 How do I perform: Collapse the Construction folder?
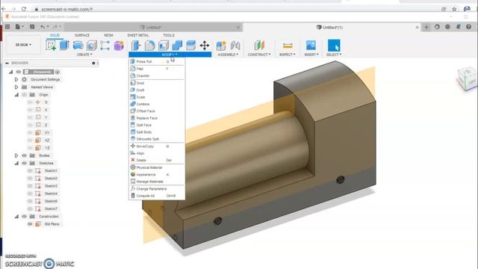(x=16, y=217)
